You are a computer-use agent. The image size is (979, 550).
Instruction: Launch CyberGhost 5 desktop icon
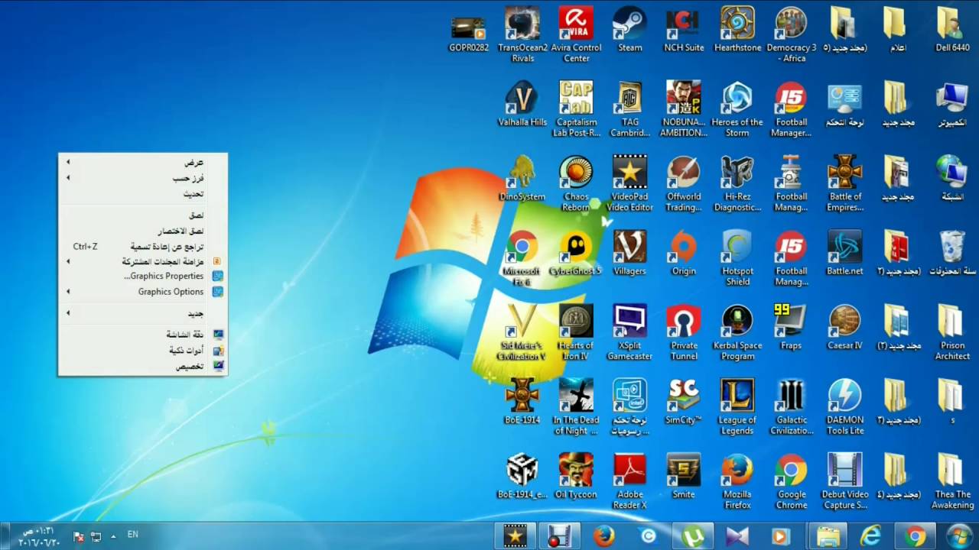[576, 254]
